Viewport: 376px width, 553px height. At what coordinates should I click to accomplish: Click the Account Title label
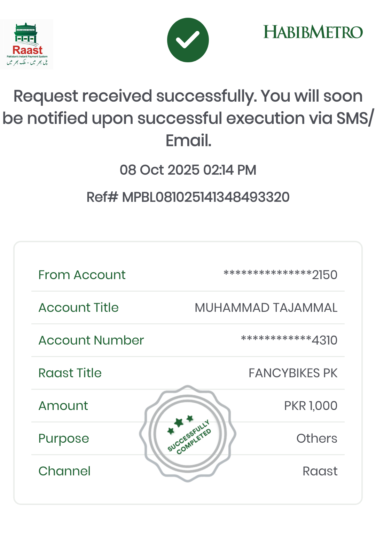pyautogui.click(x=79, y=308)
